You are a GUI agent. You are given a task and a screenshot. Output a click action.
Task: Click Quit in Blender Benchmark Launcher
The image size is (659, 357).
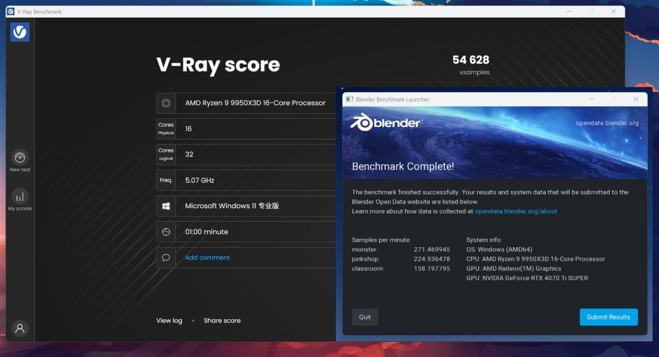coord(365,317)
